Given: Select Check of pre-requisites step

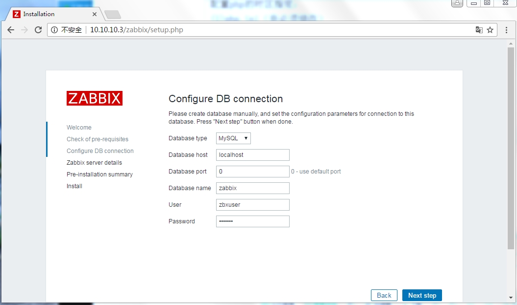Looking at the screenshot, I should (x=98, y=139).
